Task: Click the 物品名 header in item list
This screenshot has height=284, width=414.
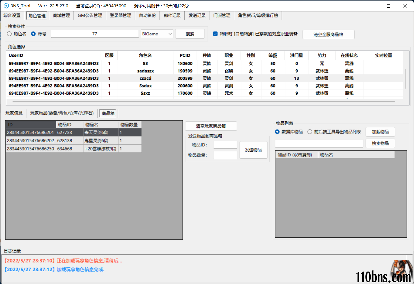Action: [x=356, y=155]
